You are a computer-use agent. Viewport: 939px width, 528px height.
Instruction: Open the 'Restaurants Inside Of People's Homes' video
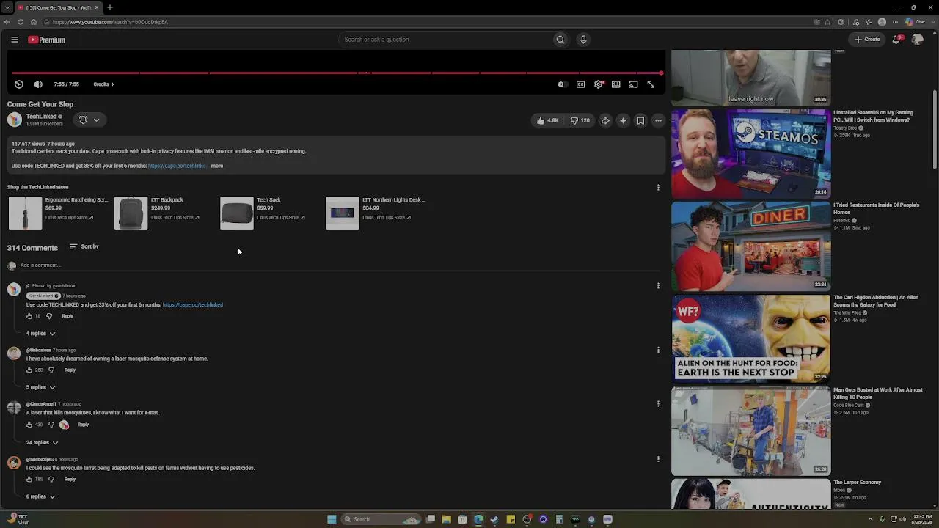(751, 246)
